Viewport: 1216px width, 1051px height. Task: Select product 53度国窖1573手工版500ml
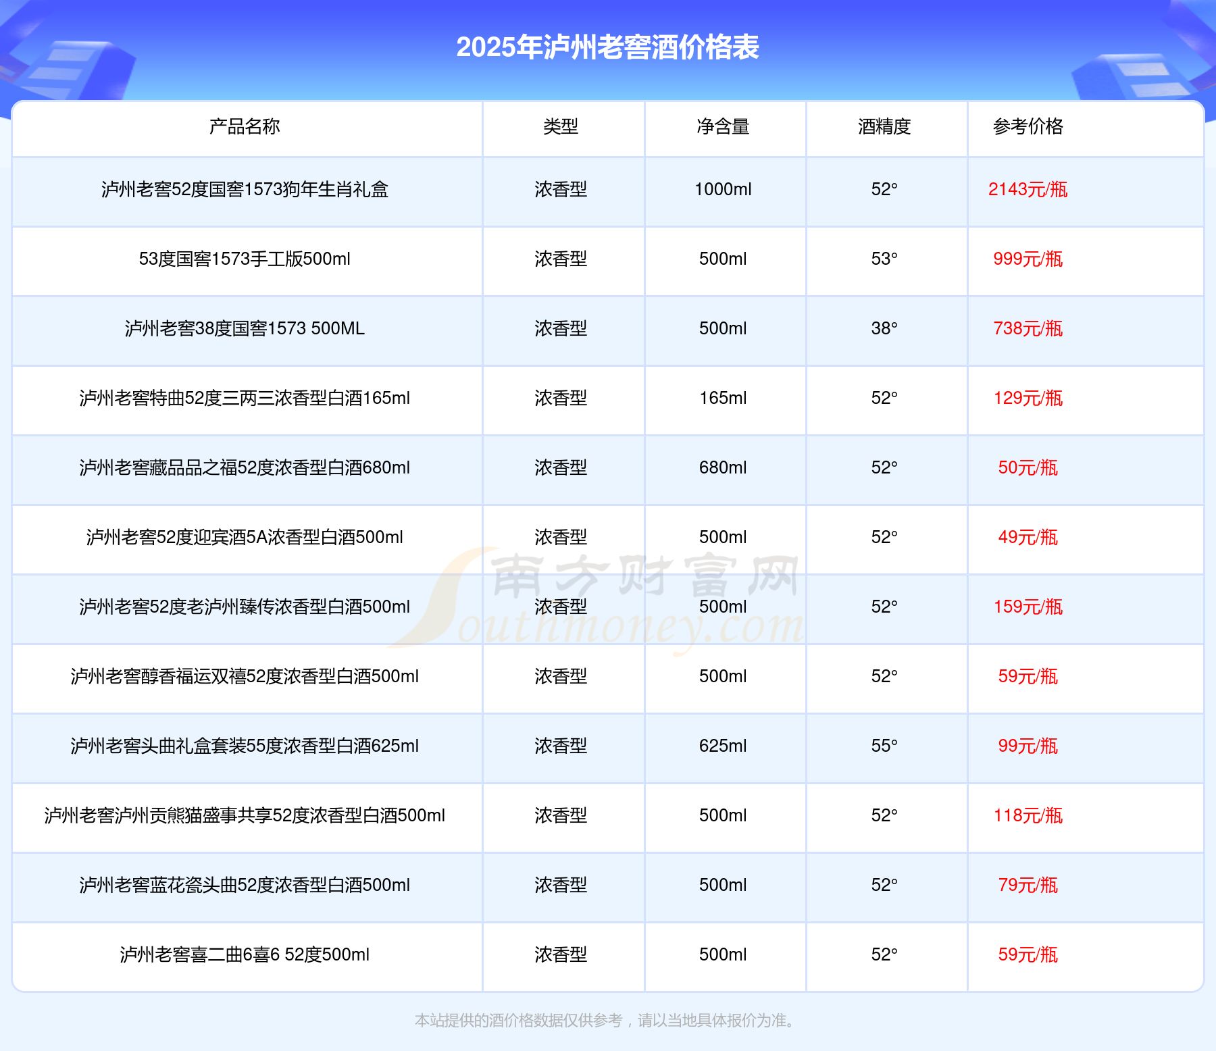[245, 259]
